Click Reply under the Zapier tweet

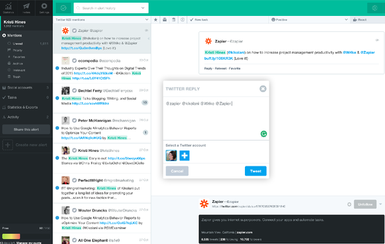pyautogui.click(x=208, y=68)
